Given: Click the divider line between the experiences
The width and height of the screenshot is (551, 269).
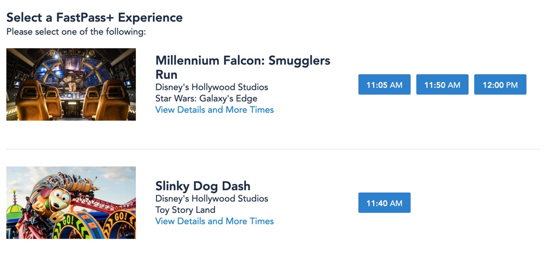Looking at the screenshot, I should click(273, 149).
